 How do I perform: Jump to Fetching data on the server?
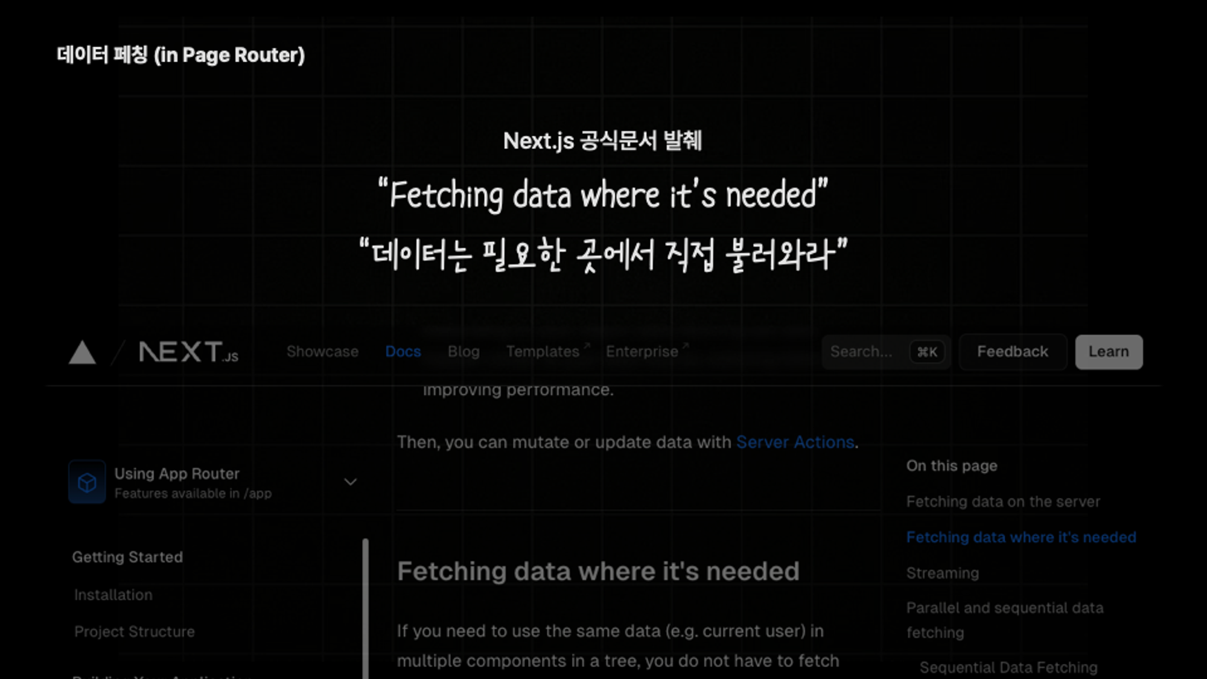(1003, 502)
